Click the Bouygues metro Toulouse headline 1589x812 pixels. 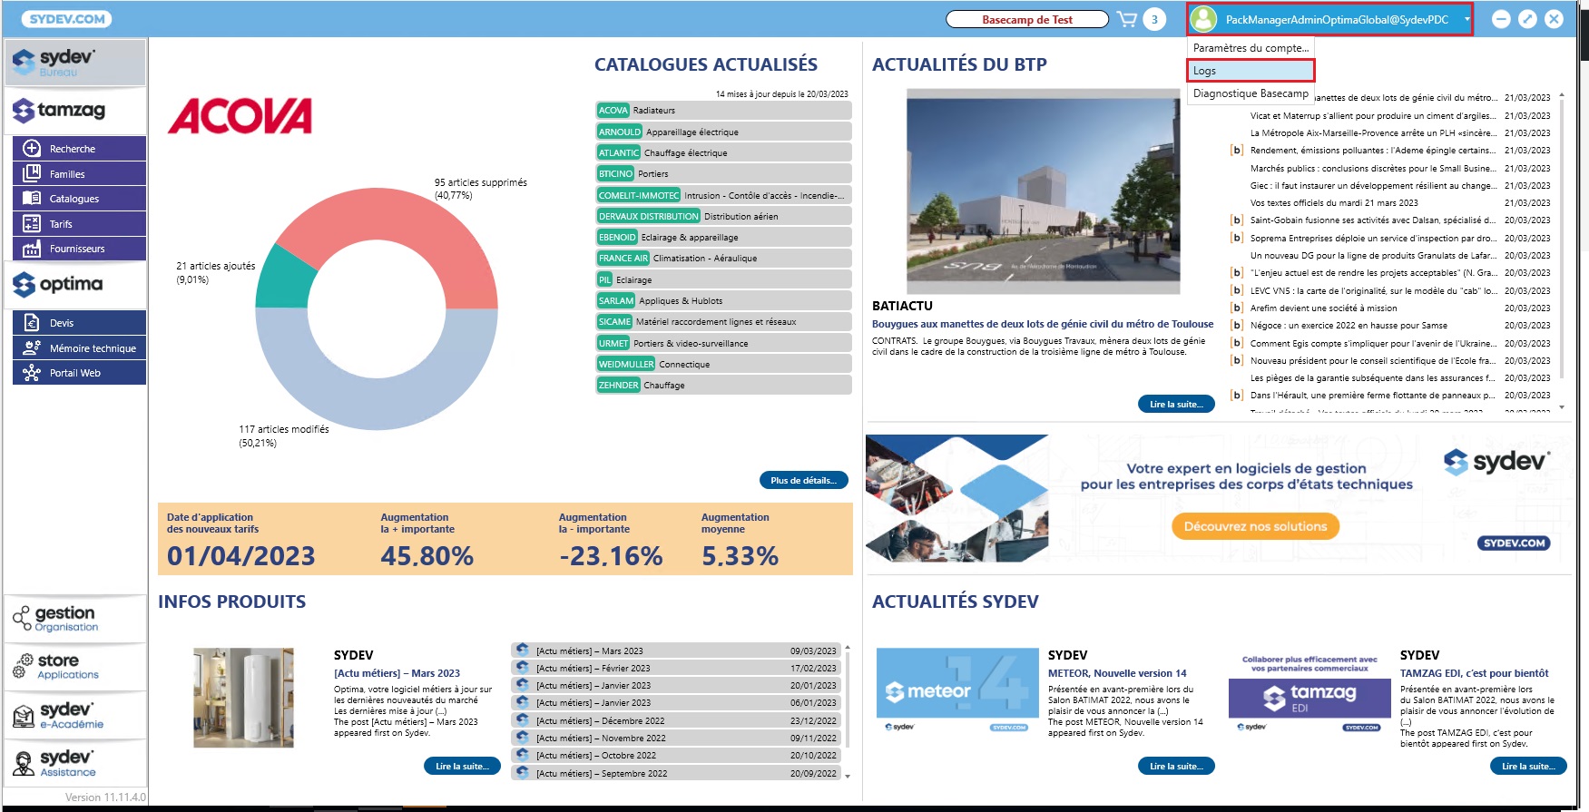coord(1043,324)
